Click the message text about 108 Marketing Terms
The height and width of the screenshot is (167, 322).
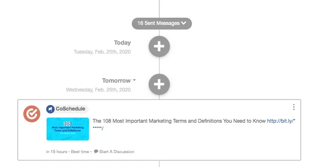pos(179,121)
